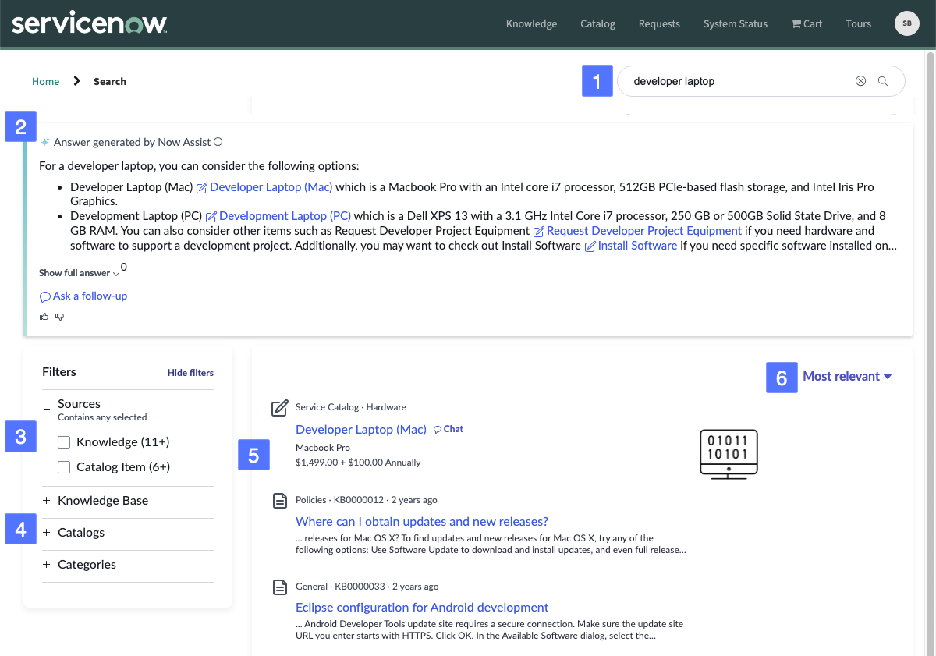936x656 pixels.
Task: Open Catalog in the top navigation
Action: (598, 23)
